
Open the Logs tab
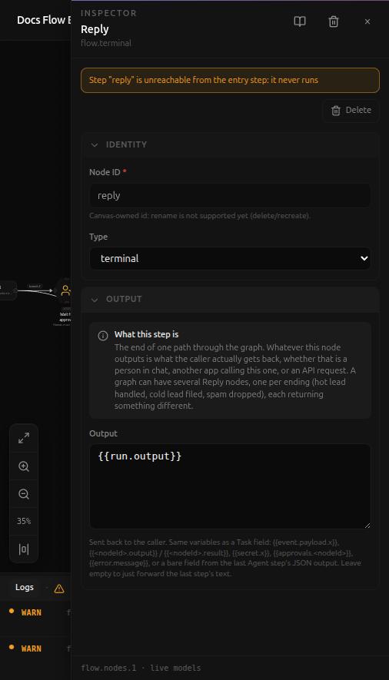(x=25, y=587)
